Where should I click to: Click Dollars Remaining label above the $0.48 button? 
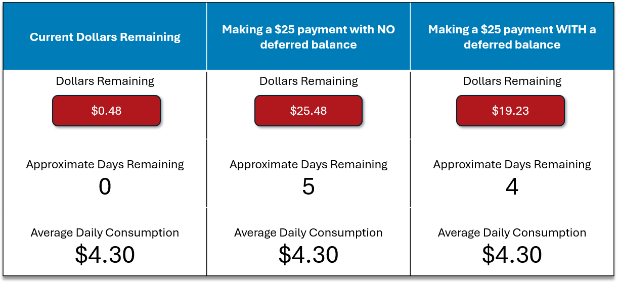pyautogui.click(x=105, y=81)
